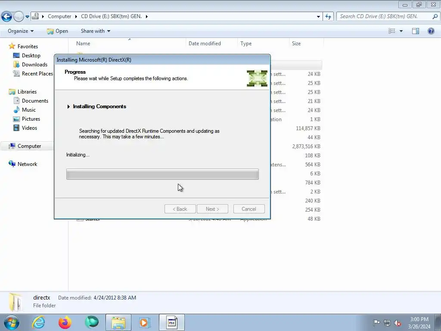The image size is (441, 331).
Task: Open the recent locations dropdown arrow
Action: 27,17
